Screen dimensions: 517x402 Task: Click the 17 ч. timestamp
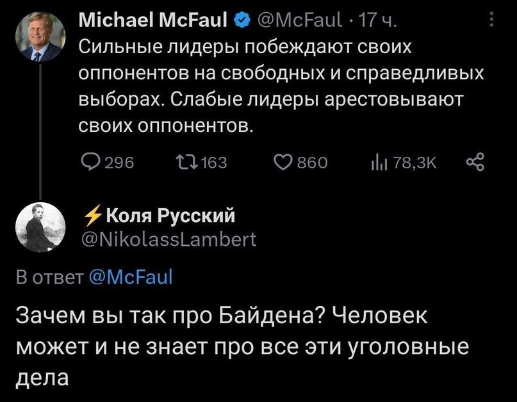[377, 20]
